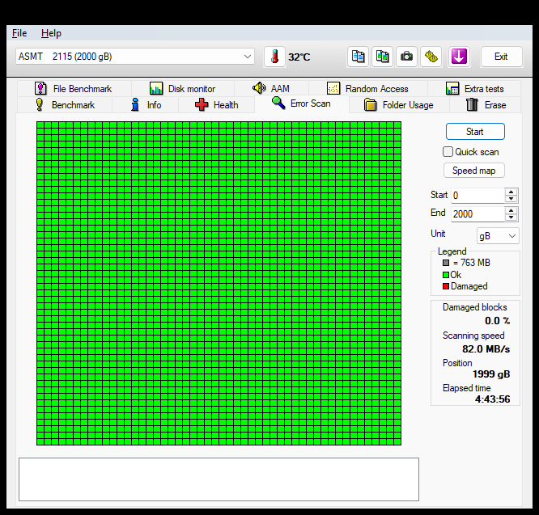The image size is (539, 515).
Task: Click the Start scan button
Action: pos(475,132)
